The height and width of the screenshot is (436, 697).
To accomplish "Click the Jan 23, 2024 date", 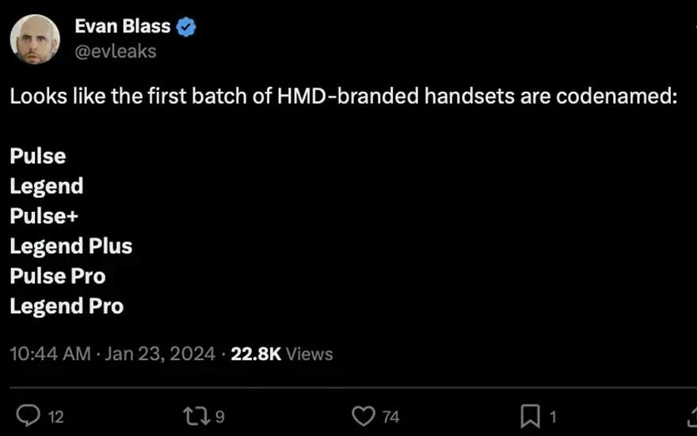I will click(x=160, y=354).
